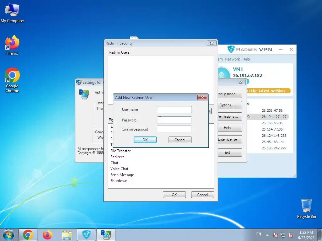
Task: Select File Transfer in rights list
Action: 120,151
